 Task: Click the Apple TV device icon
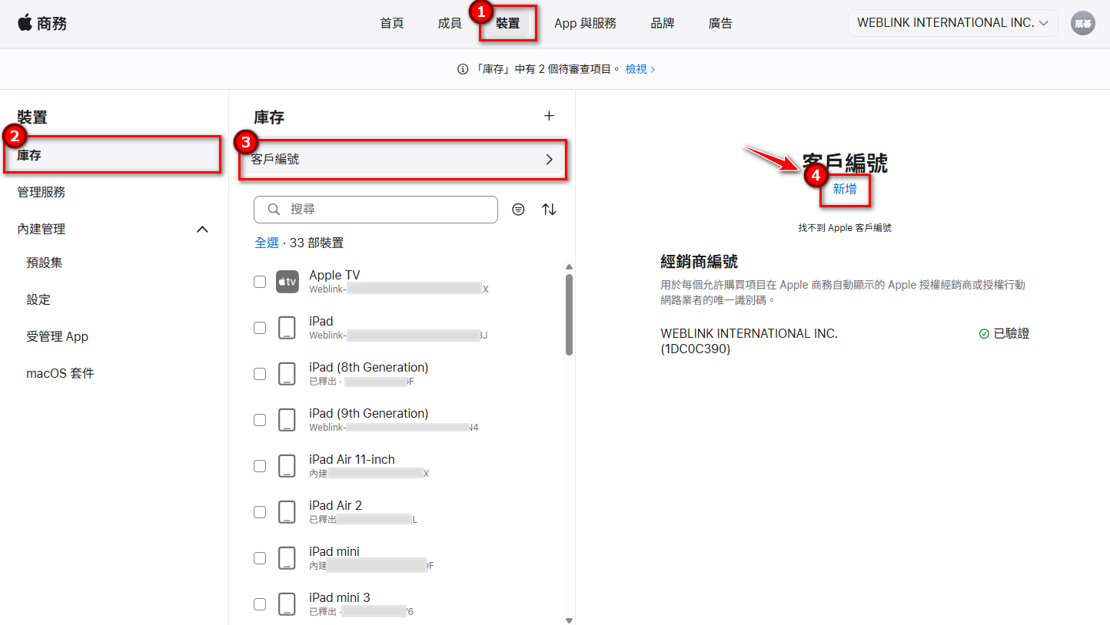287,282
